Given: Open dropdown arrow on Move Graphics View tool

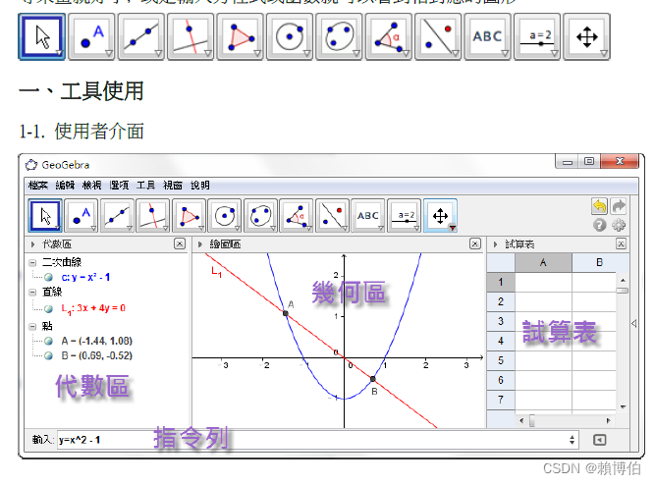Looking at the screenshot, I should 453,228.
